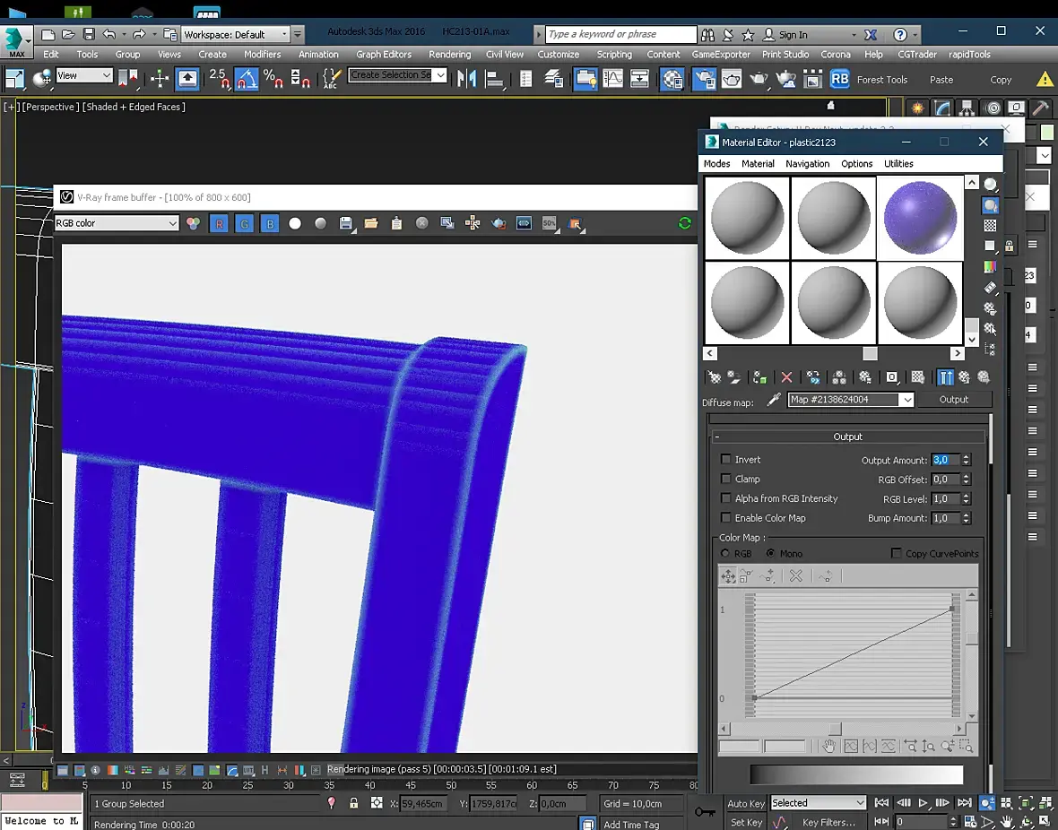Select the blue plastic material sample sphere
The image size is (1058, 830).
tap(920, 218)
